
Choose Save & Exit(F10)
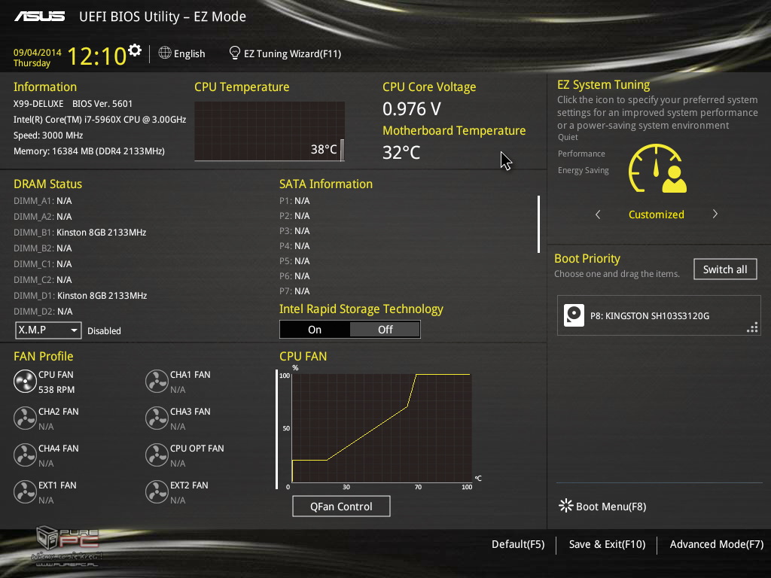tap(607, 544)
